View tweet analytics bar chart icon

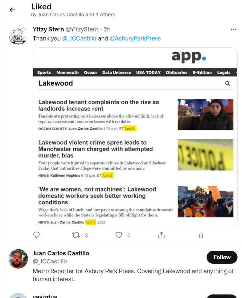tap(201, 235)
